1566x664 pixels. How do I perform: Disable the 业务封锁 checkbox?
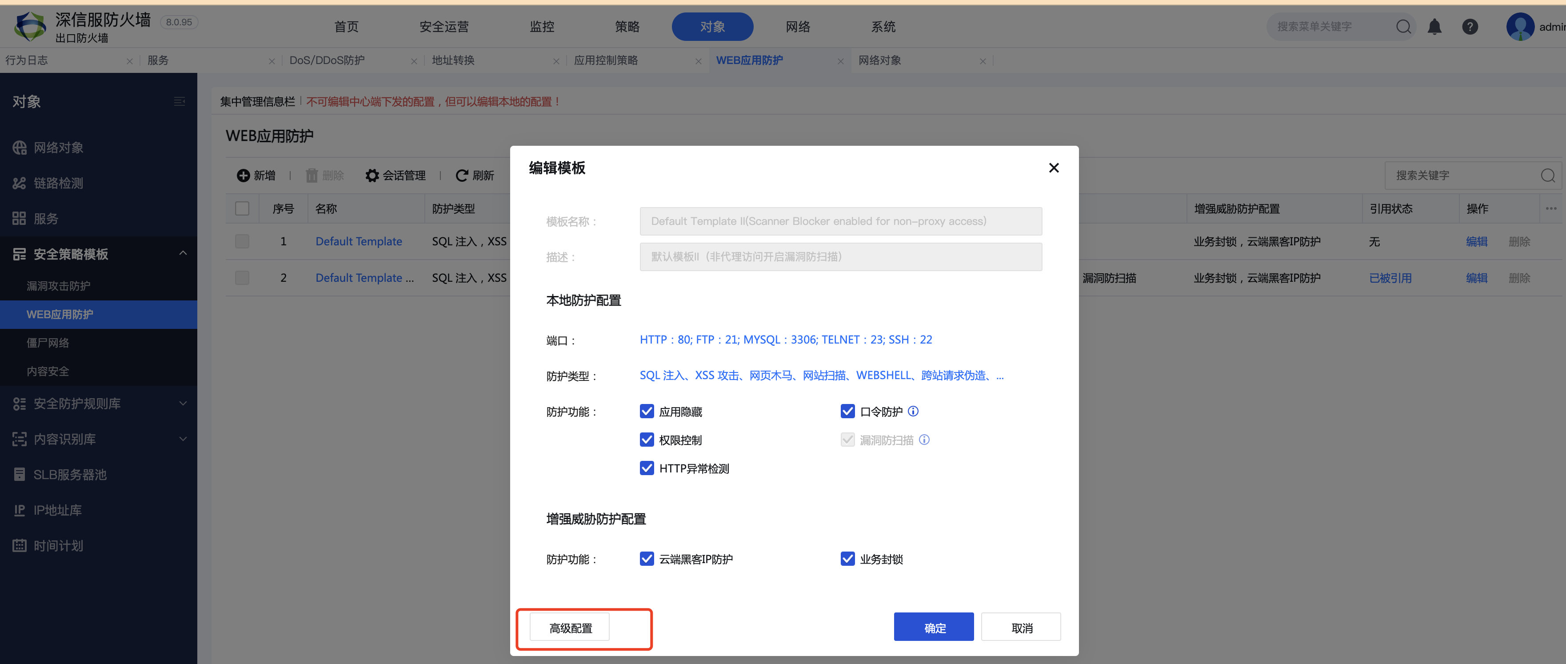(847, 559)
